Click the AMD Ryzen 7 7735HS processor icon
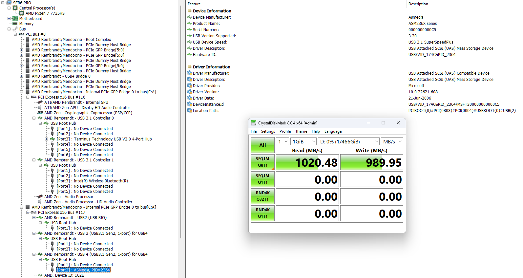 (x=21, y=13)
